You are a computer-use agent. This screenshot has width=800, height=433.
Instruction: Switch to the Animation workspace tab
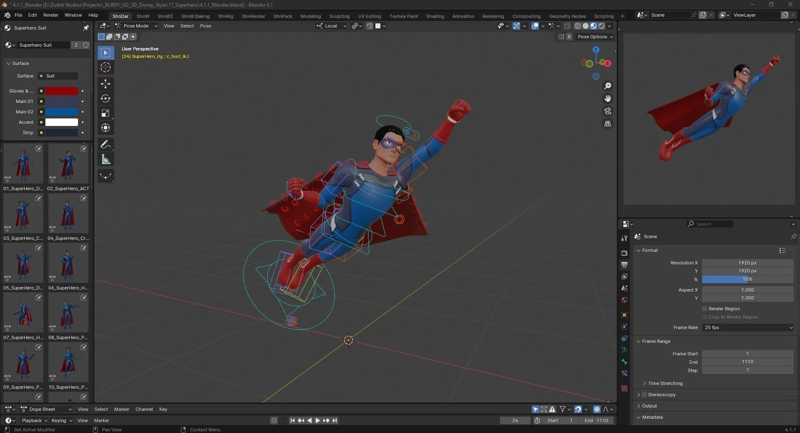point(463,16)
